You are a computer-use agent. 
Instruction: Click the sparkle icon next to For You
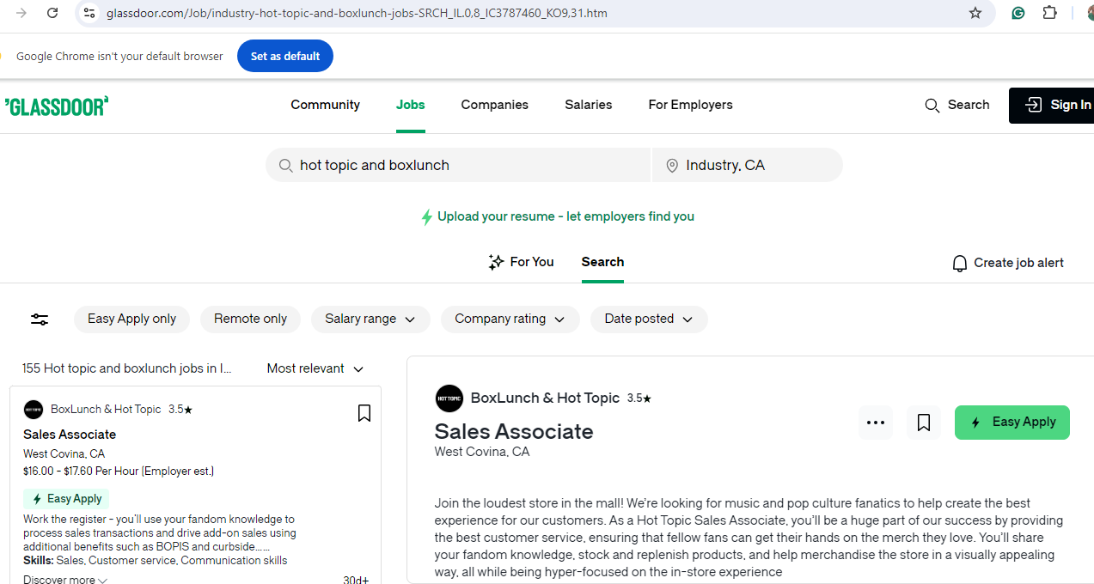(496, 262)
